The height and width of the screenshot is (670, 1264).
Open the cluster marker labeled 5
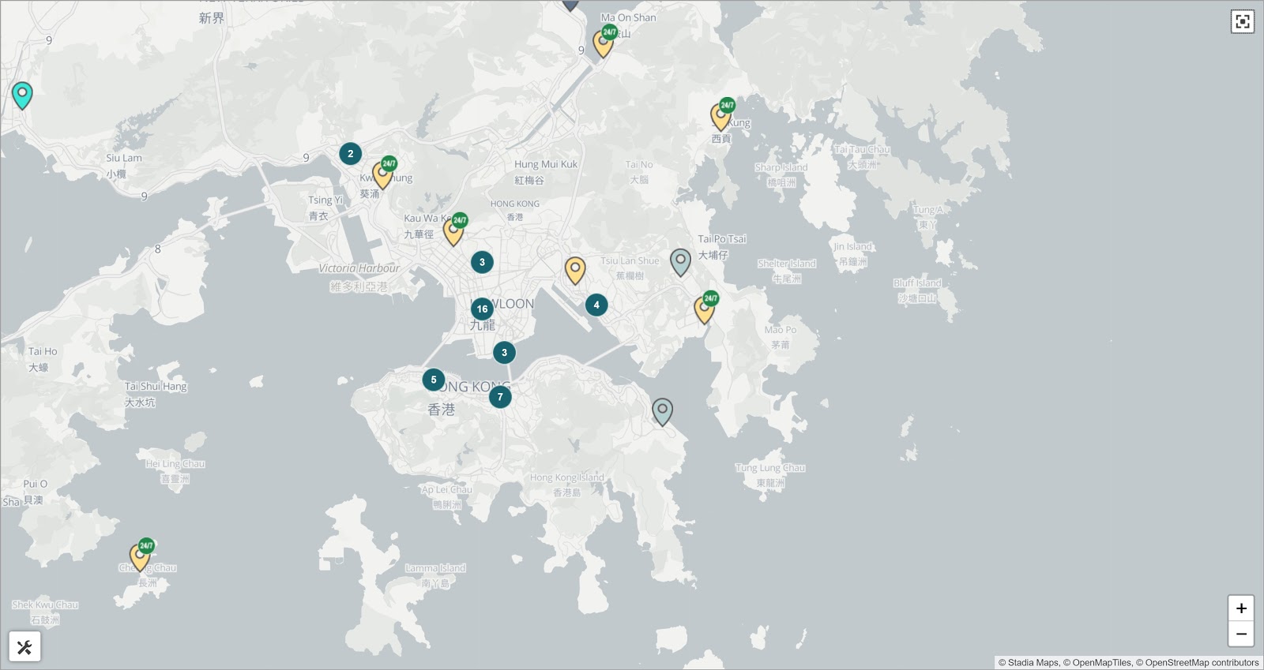(x=433, y=380)
